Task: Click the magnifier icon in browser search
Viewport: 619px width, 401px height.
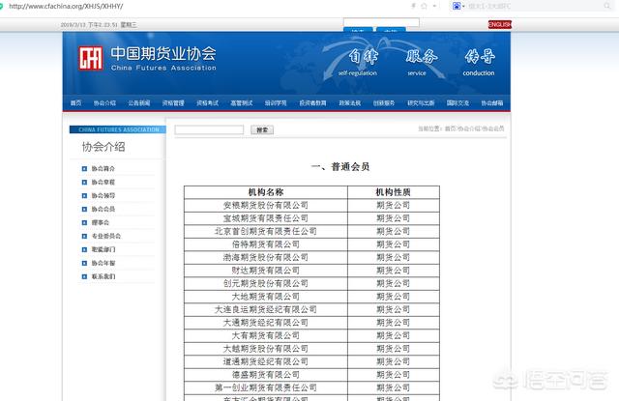Action: coord(607,6)
